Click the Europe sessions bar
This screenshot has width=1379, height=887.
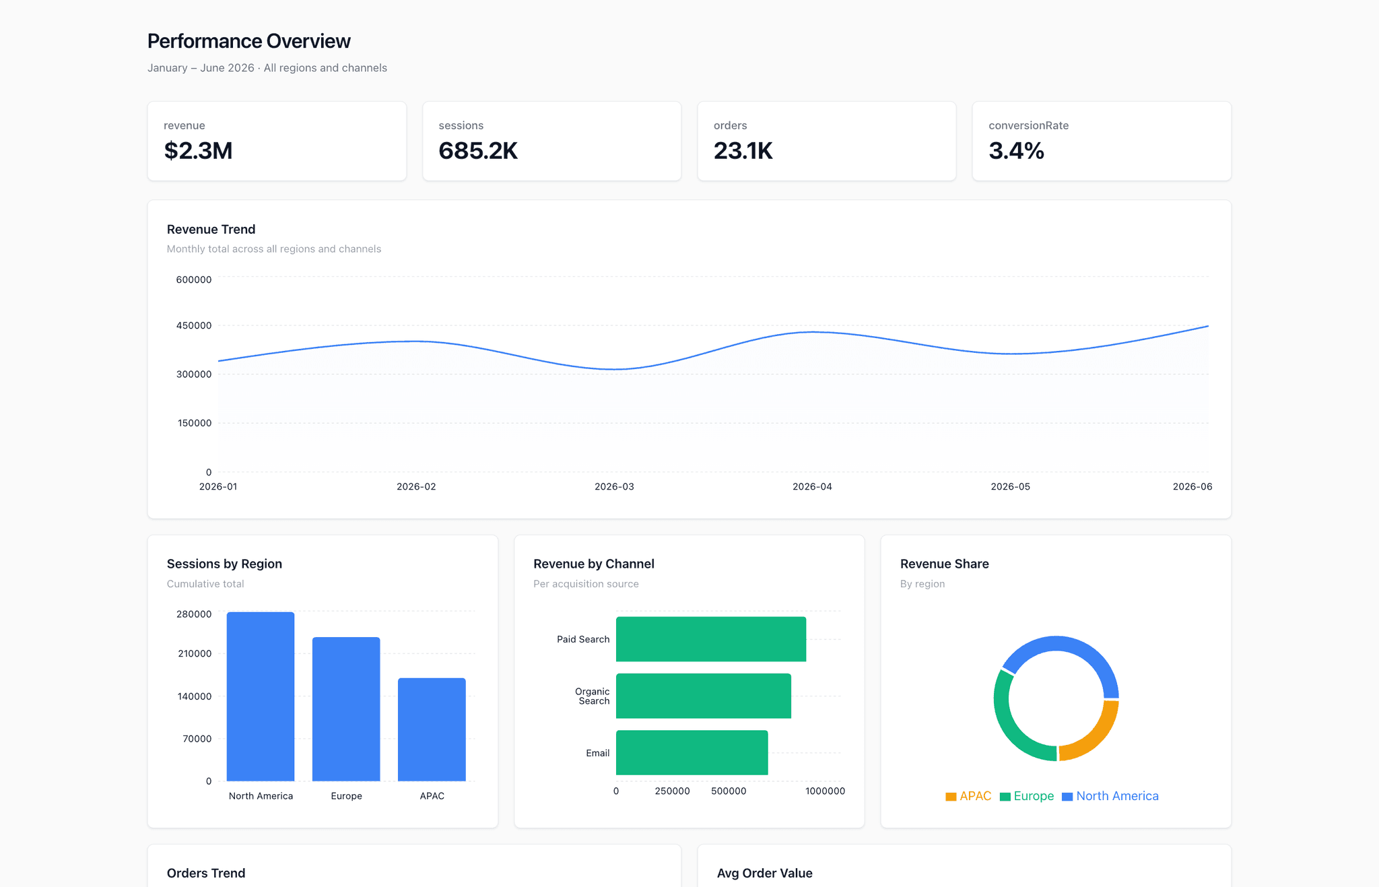click(x=346, y=709)
